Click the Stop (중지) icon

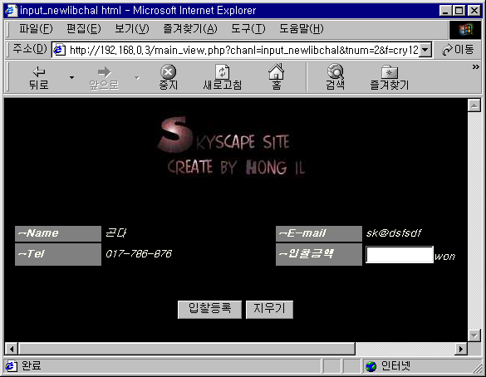[168, 72]
